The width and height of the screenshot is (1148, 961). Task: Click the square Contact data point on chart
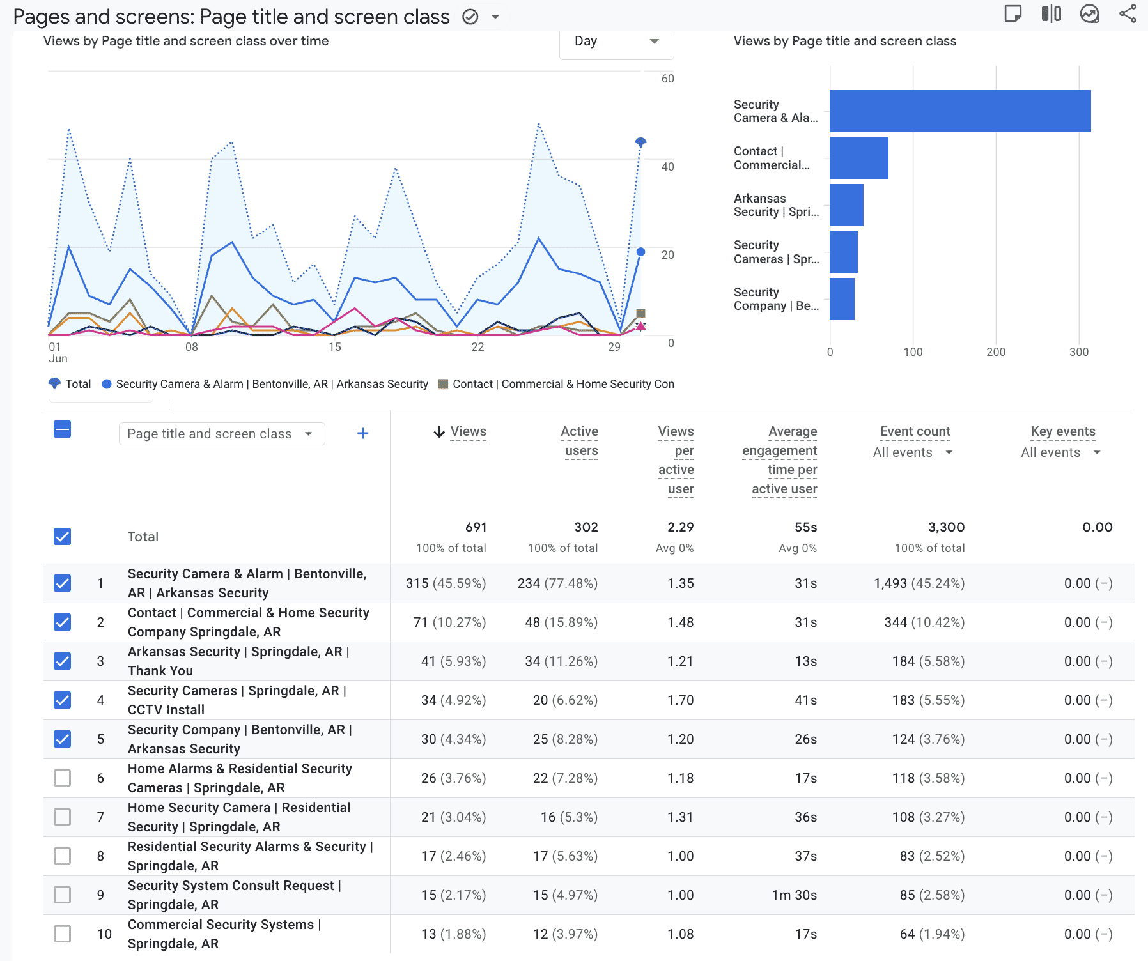(x=640, y=313)
